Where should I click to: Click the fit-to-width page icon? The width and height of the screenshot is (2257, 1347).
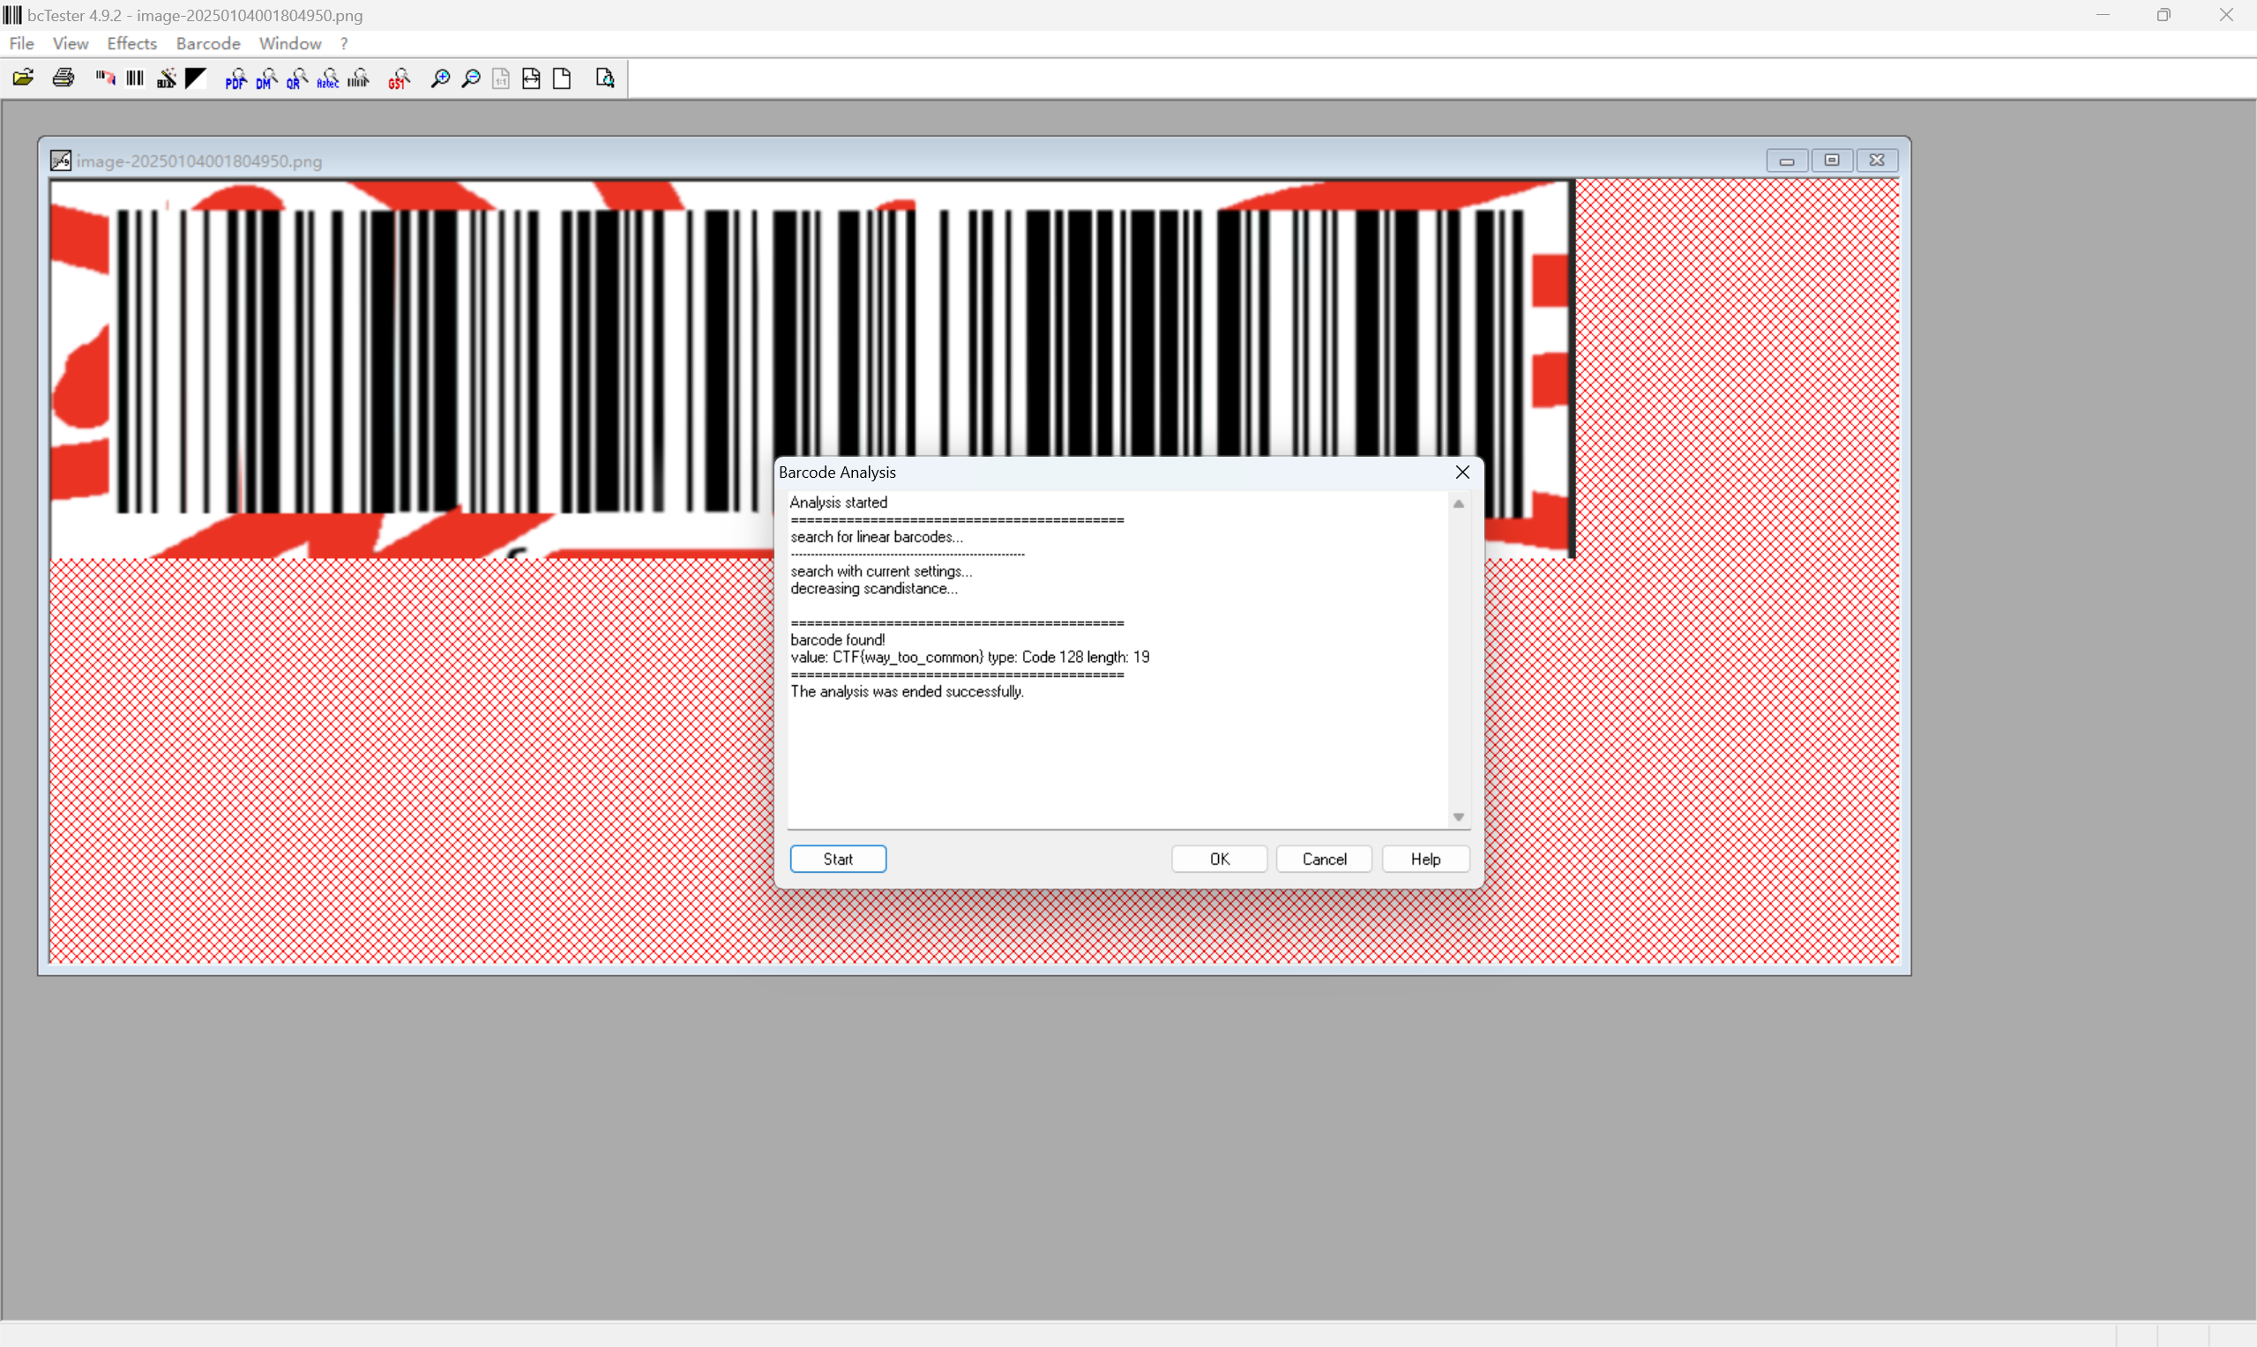click(531, 79)
